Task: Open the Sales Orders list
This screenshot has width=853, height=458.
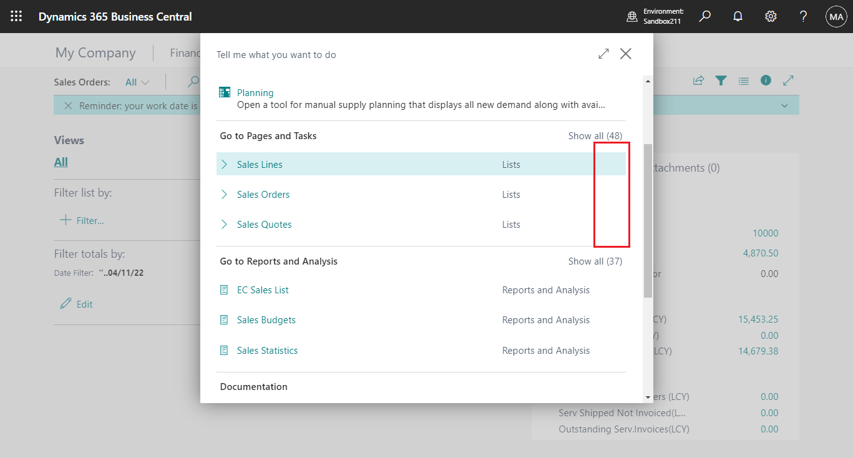Action: 263,194
